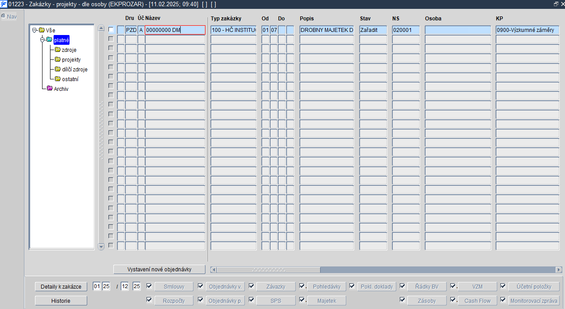Open Detaily k zakázce
Viewport: 565px width, 309px height.
tap(61, 287)
